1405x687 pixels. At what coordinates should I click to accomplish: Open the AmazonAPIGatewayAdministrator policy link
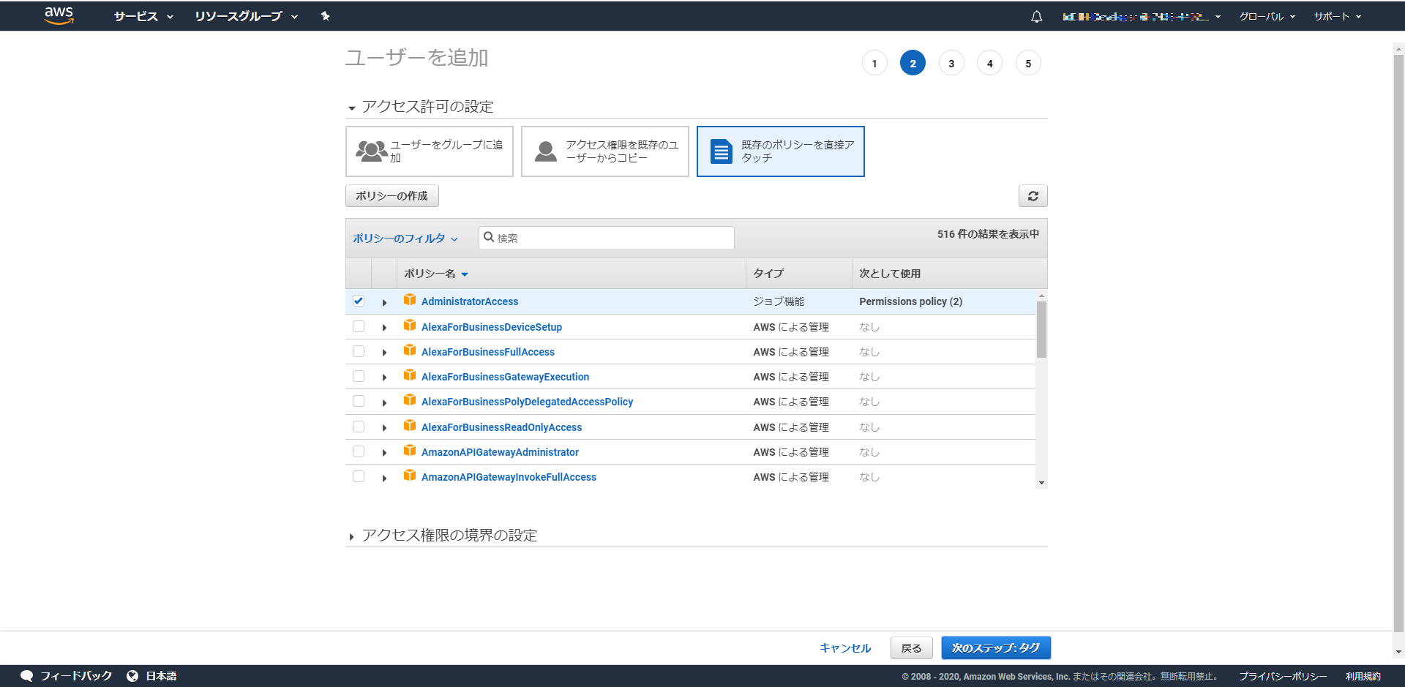click(500, 452)
